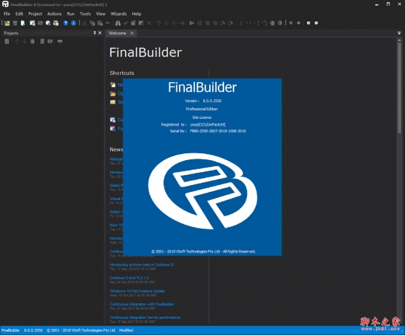Click the blue info About icon
Image resolution: width=405 pixels, height=335 pixels.
click(x=74, y=23)
